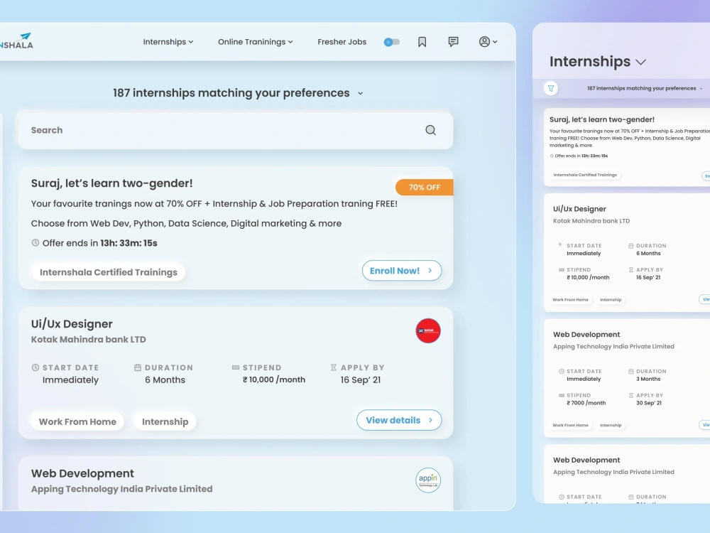Open Ui/Ux Designer title in mobile panel
The height and width of the screenshot is (533, 710).
tap(579, 209)
